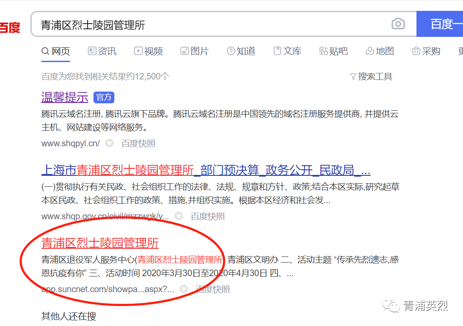Click the app.suncnet.com/showpa URL

(108, 290)
